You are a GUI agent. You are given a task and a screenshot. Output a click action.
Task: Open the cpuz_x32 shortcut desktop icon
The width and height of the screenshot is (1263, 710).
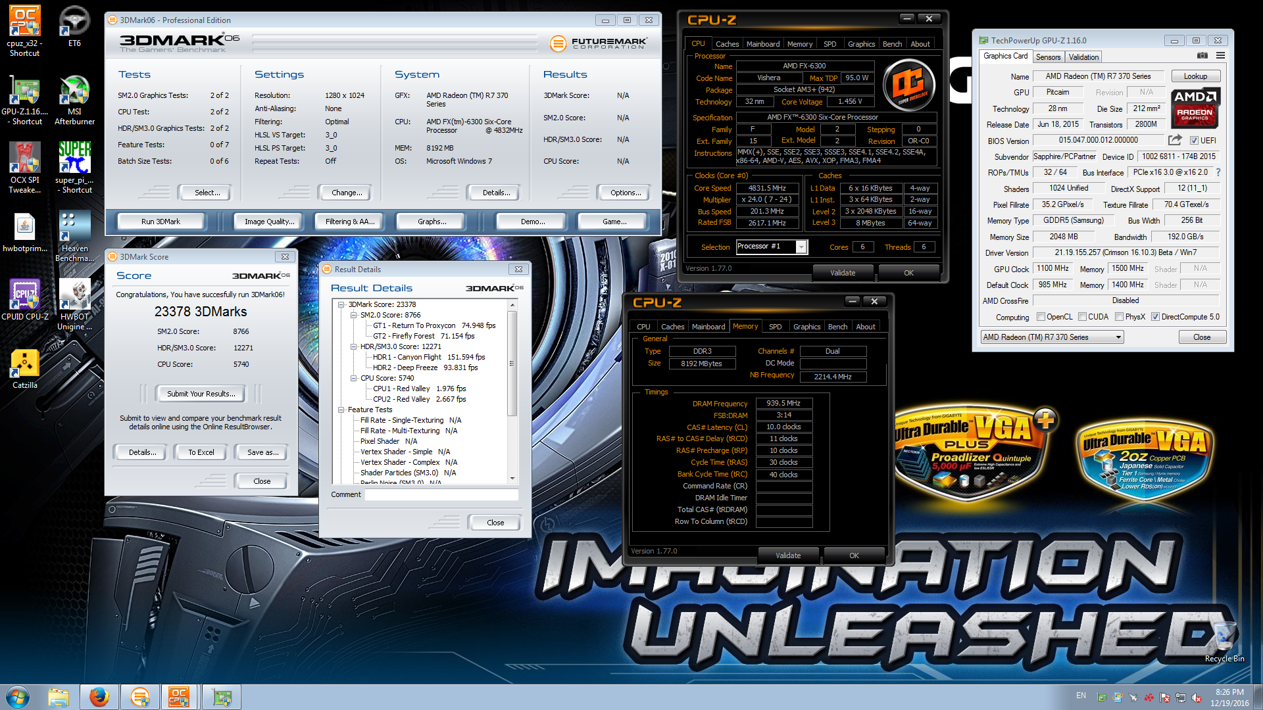[24, 31]
